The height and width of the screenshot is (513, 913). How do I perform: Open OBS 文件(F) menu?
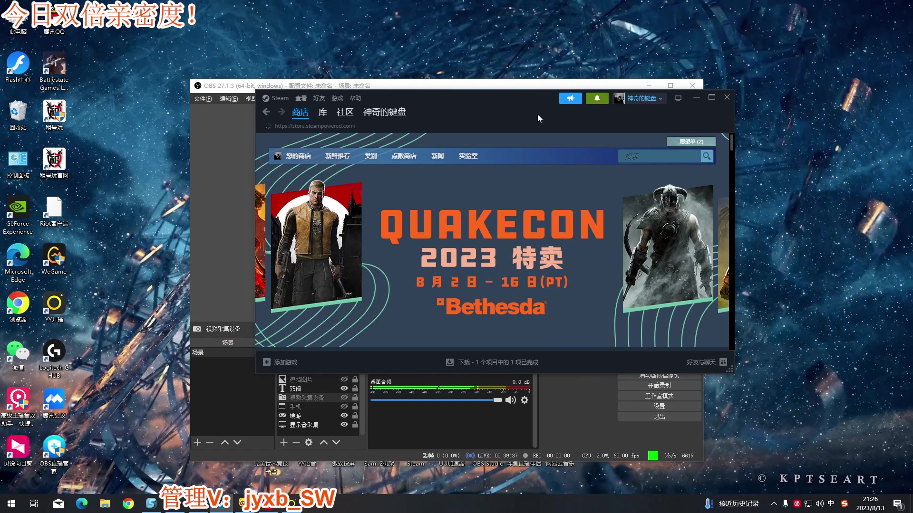pyautogui.click(x=203, y=99)
